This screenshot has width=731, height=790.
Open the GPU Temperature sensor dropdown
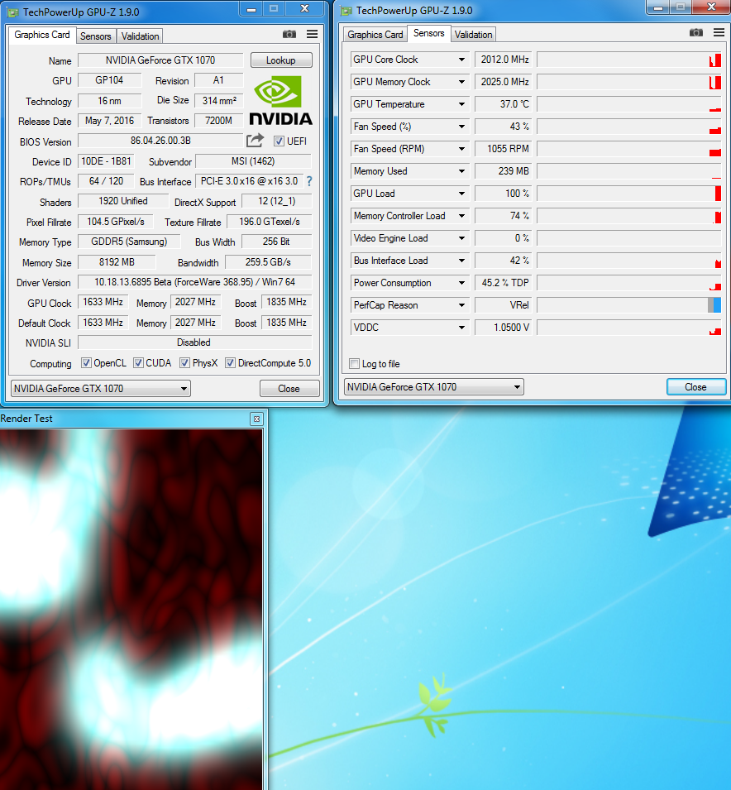pyautogui.click(x=461, y=104)
